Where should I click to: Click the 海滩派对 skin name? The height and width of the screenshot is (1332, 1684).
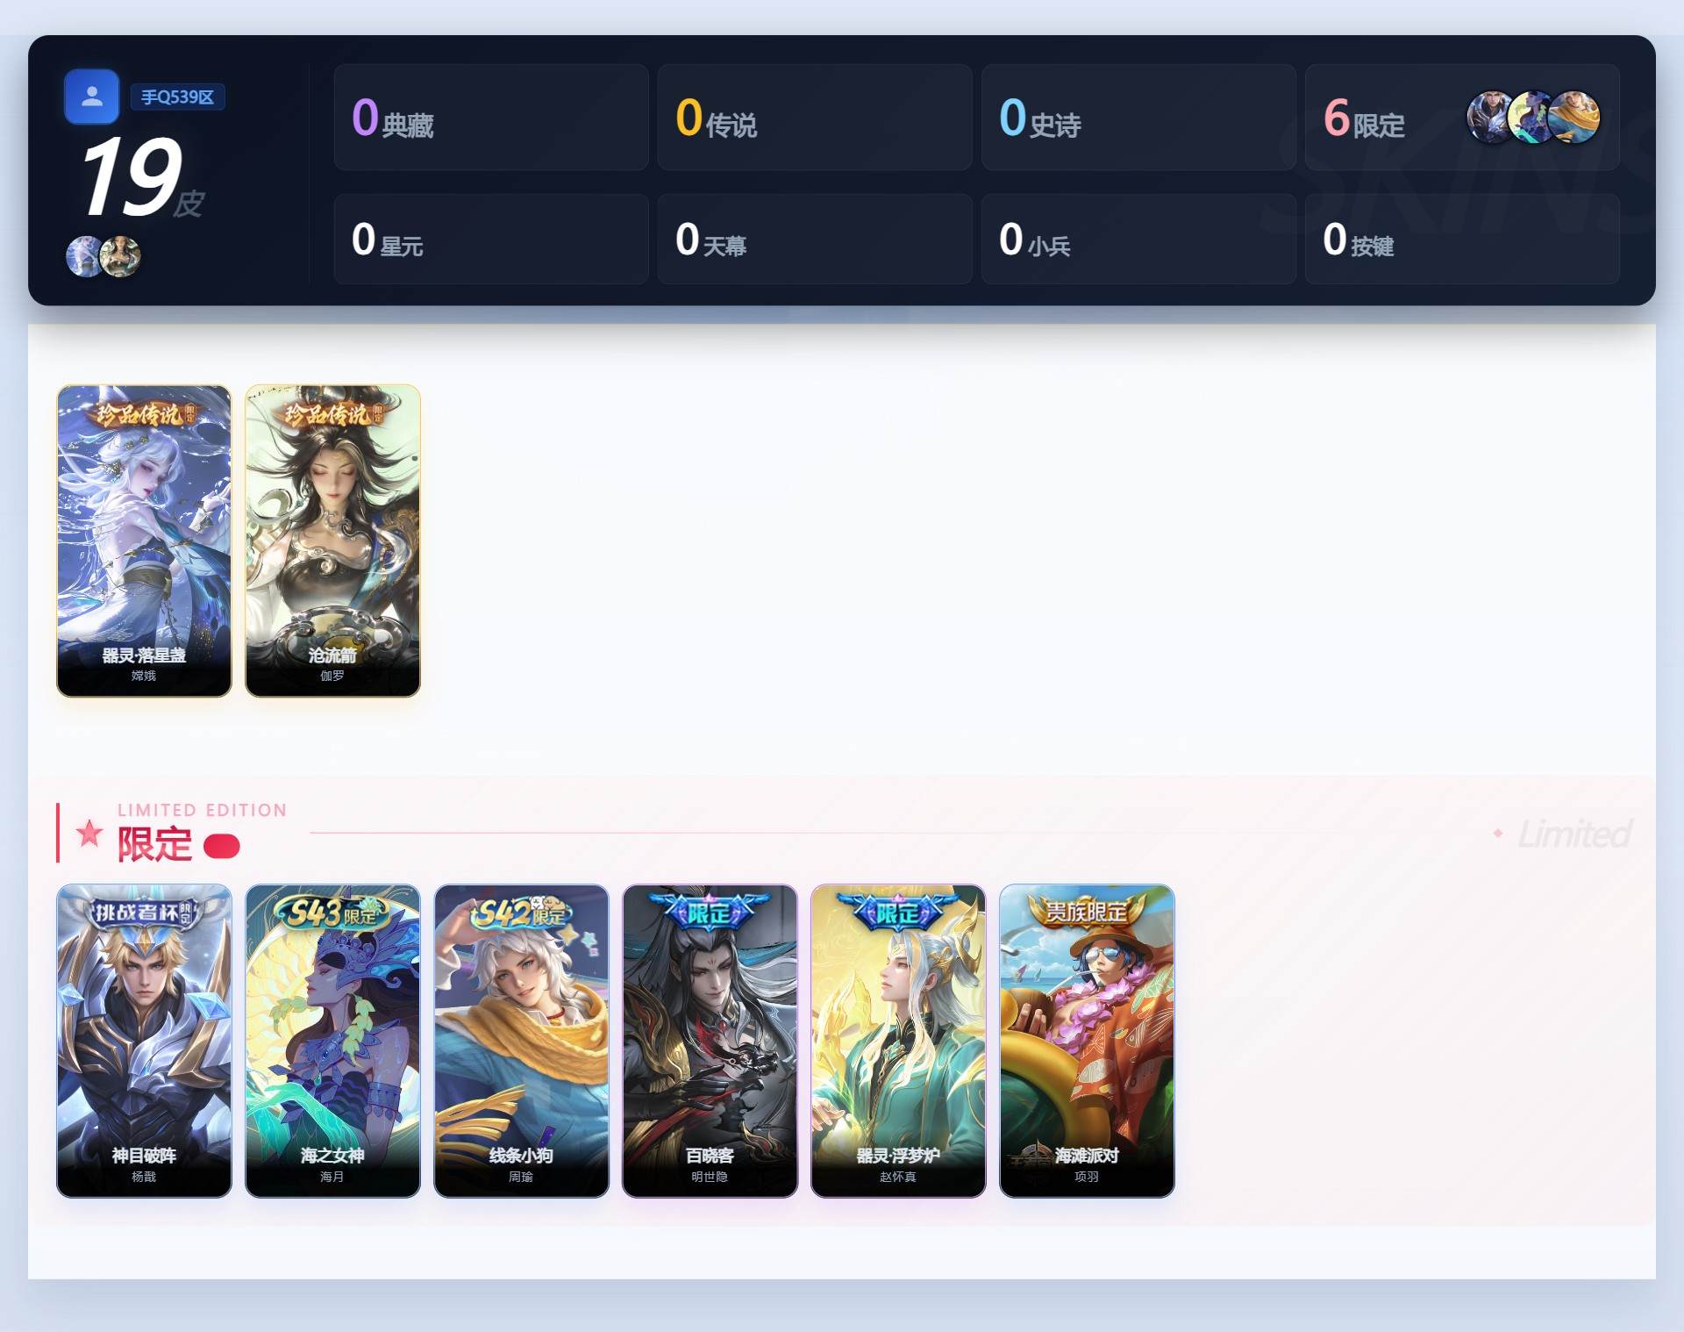pos(1087,1155)
